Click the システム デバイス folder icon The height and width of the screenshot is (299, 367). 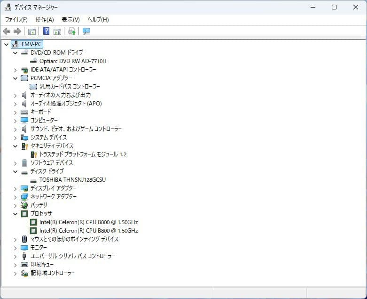pos(24,137)
